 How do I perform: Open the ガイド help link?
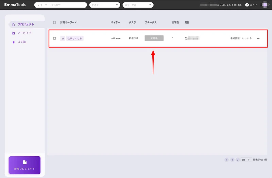point(254,5)
